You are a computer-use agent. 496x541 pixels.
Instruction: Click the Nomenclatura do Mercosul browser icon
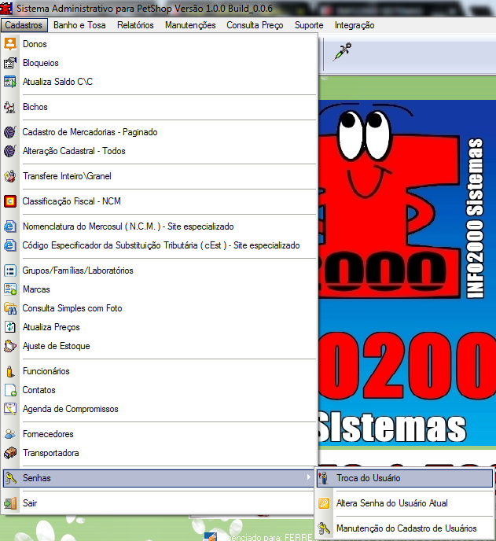click(10, 226)
